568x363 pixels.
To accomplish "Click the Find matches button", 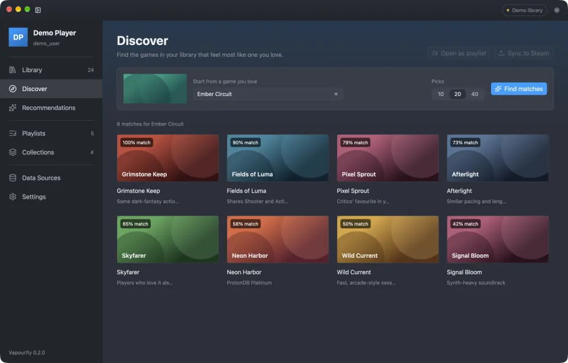I will (519, 89).
